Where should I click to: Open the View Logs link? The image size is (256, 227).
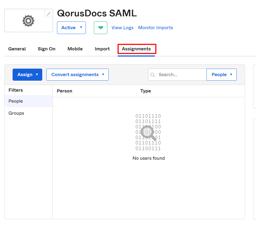[x=122, y=28]
